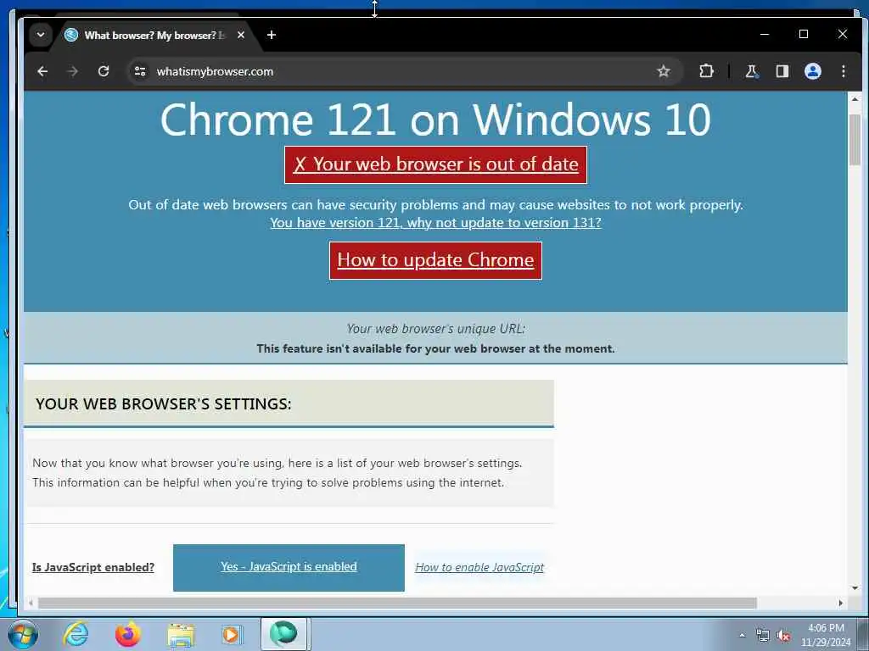The image size is (869, 651).
Task: Click 'Yes - JavaScript is enabled' box
Action: point(289,567)
